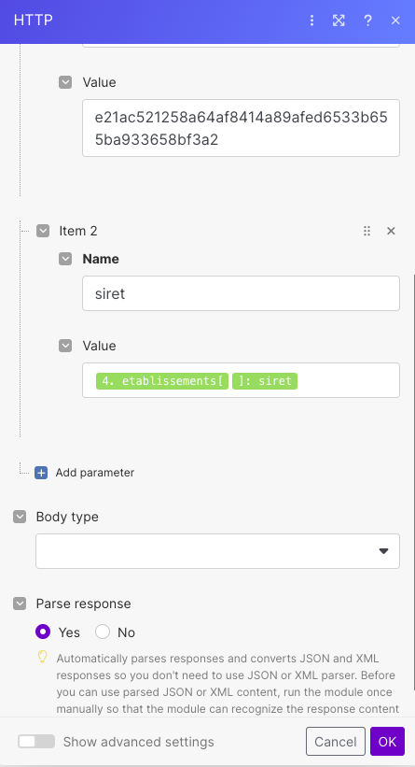The height and width of the screenshot is (767, 415).
Task: Expand the HTTP panel to fullscreen
Action: (339, 20)
